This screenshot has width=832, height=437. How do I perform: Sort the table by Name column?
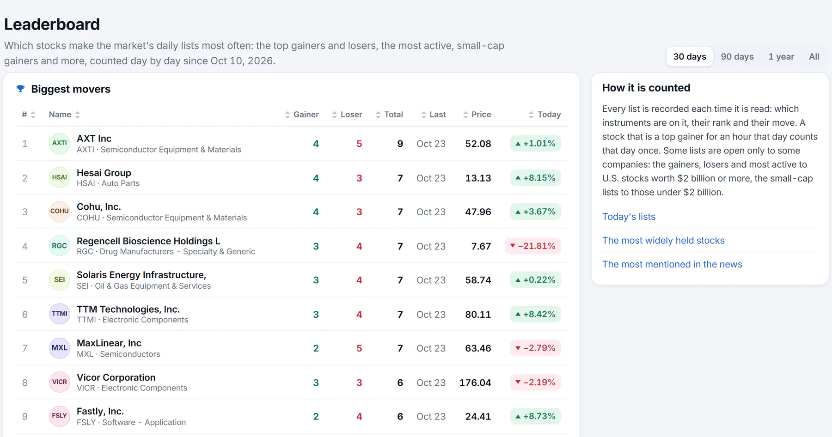pyautogui.click(x=64, y=115)
